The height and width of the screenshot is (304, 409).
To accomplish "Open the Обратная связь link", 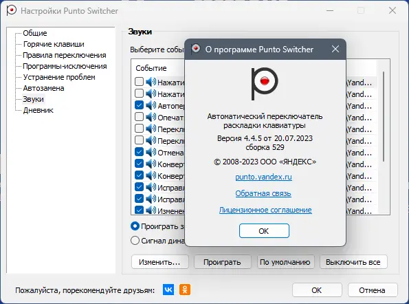I will (x=263, y=193).
